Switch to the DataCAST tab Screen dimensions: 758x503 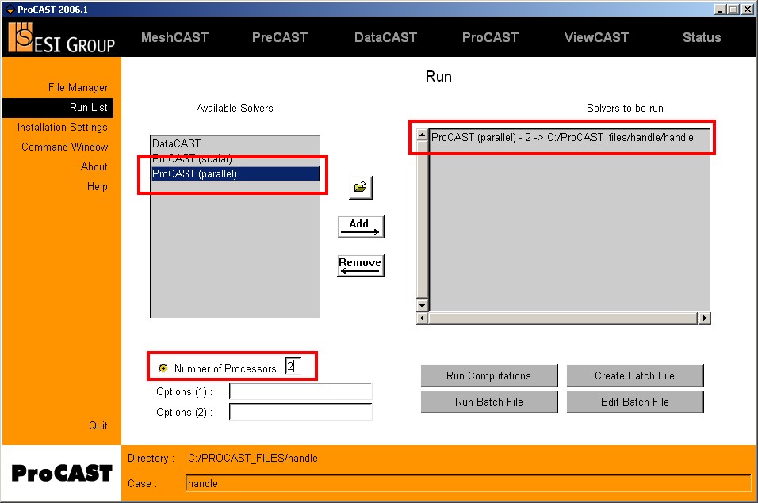385,38
